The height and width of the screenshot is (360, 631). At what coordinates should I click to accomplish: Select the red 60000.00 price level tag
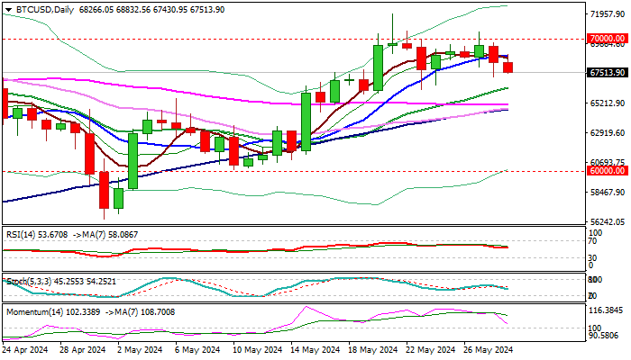click(x=608, y=171)
